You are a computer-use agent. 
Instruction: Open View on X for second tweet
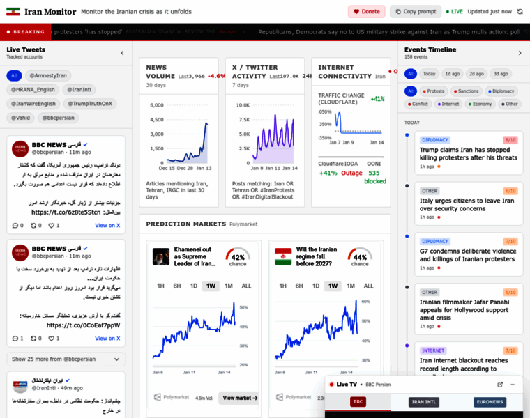coord(107,339)
